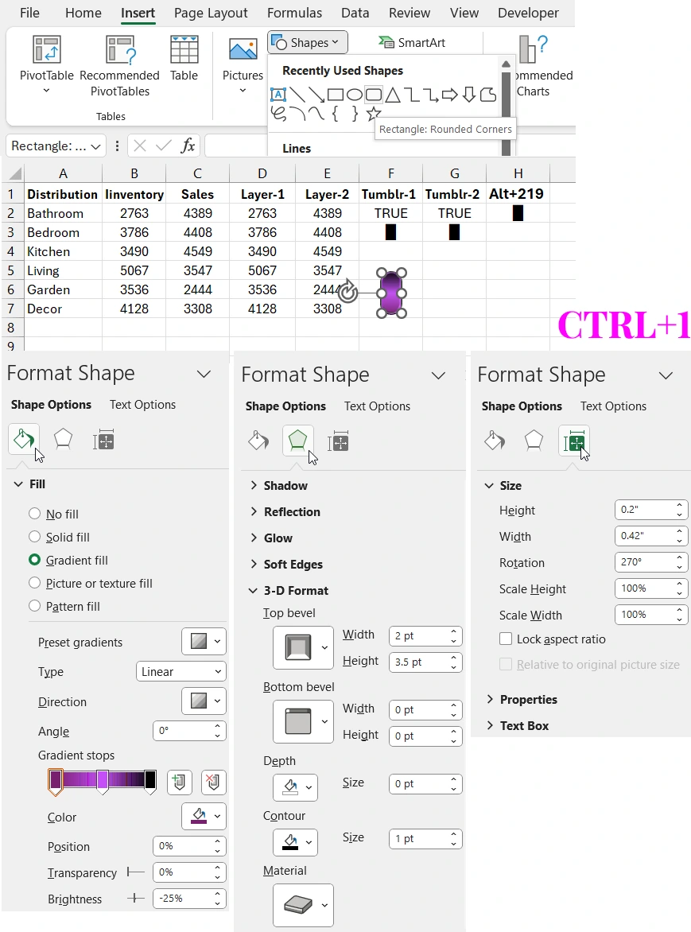Image resolution: width=691 pixels, height=932 pixels.
Task: Open Text Options in Format Shape
Action: point(142,404)
